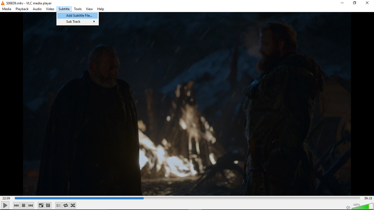
Task: Close the open Subtitle menu
Action: (64, 9)
